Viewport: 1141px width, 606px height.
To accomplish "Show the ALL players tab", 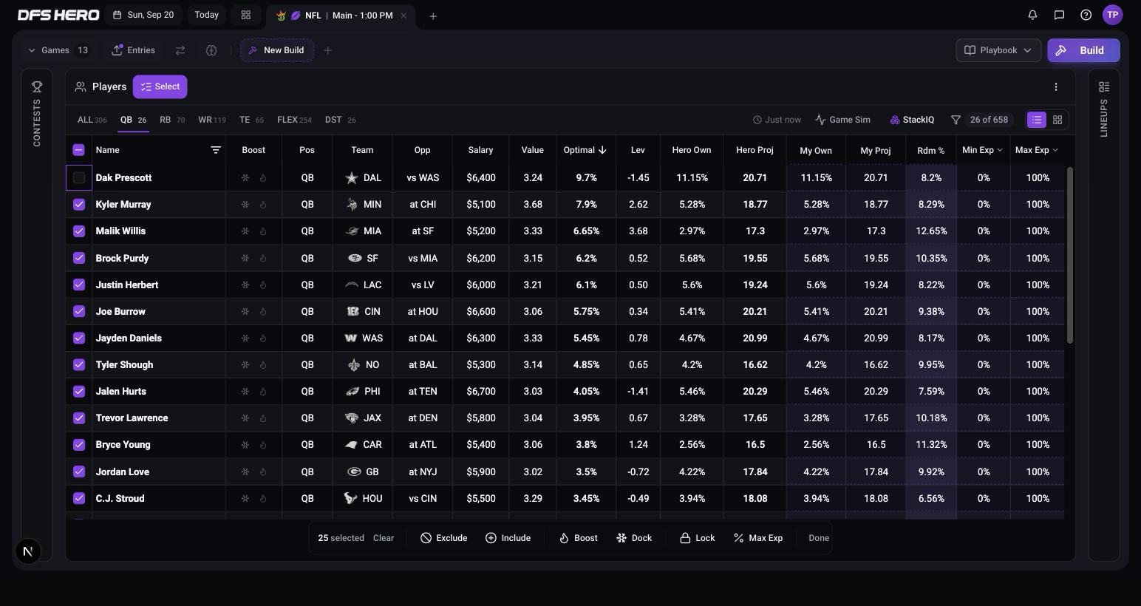I will pyautogui.click(x=92, y=120).
